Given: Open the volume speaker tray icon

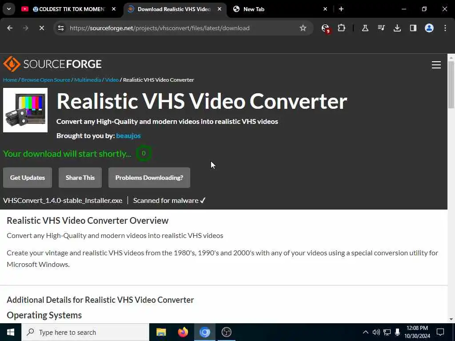Looking at the screenshot, I should tap(376, 332).
